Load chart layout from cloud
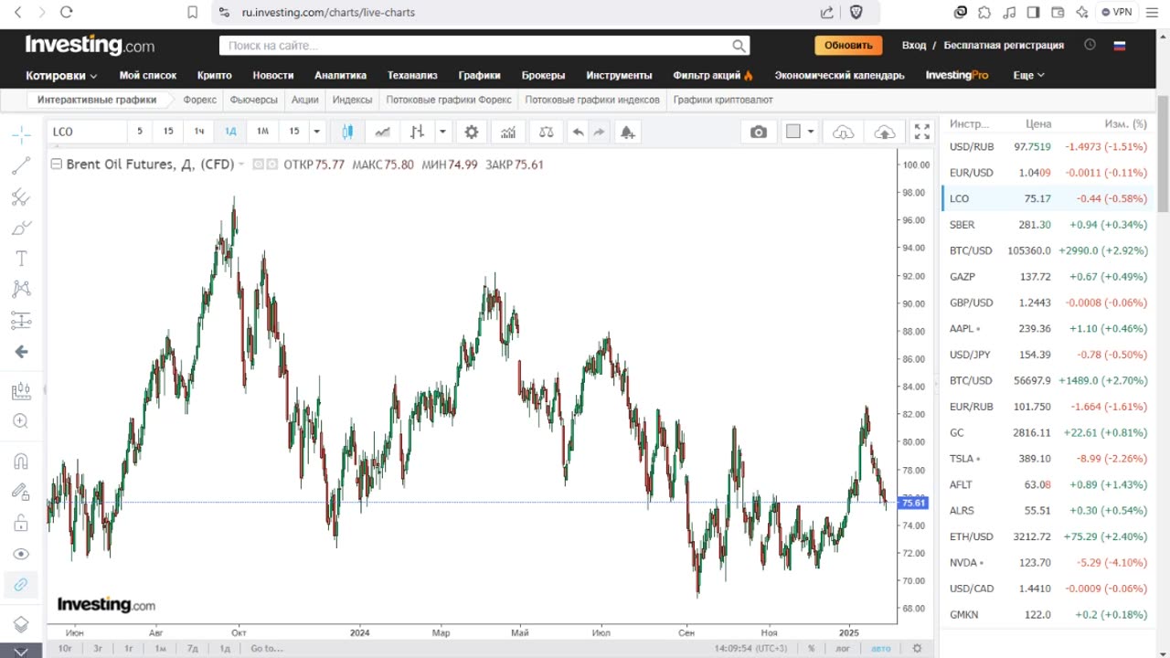Screen dimensions: 1170x658 [x=843, y=132]
